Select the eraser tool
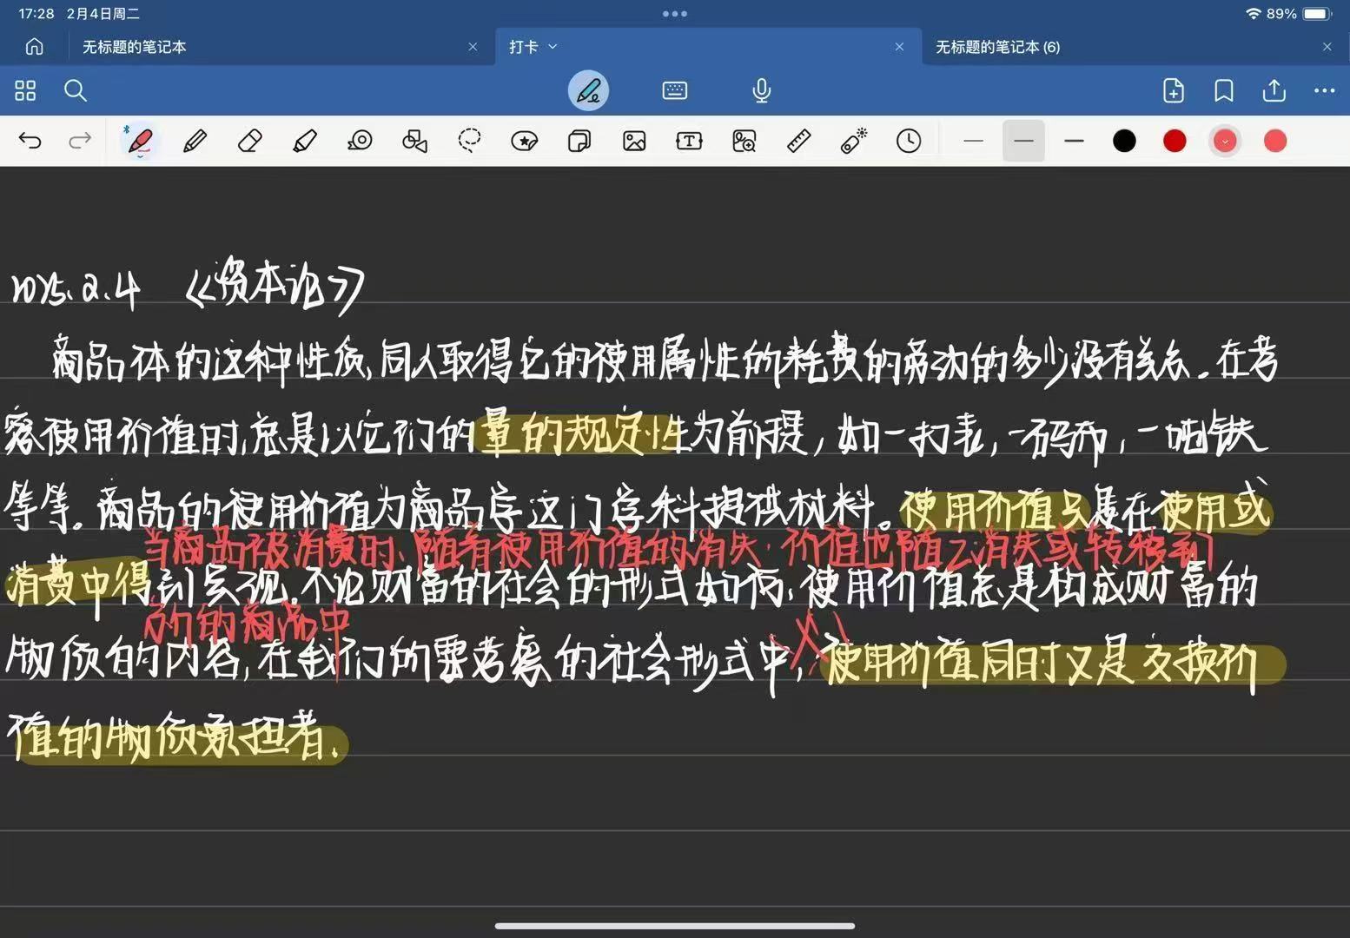Viewport: 1350px width, 938px height. 250,141
